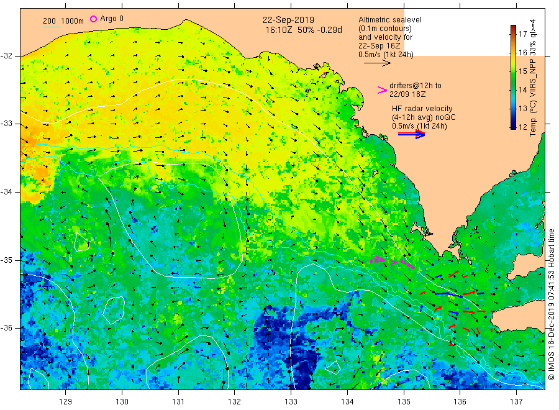Screen dimensions: 559x410
Task: Click color bar value 17
Action: tap(522, 34)
